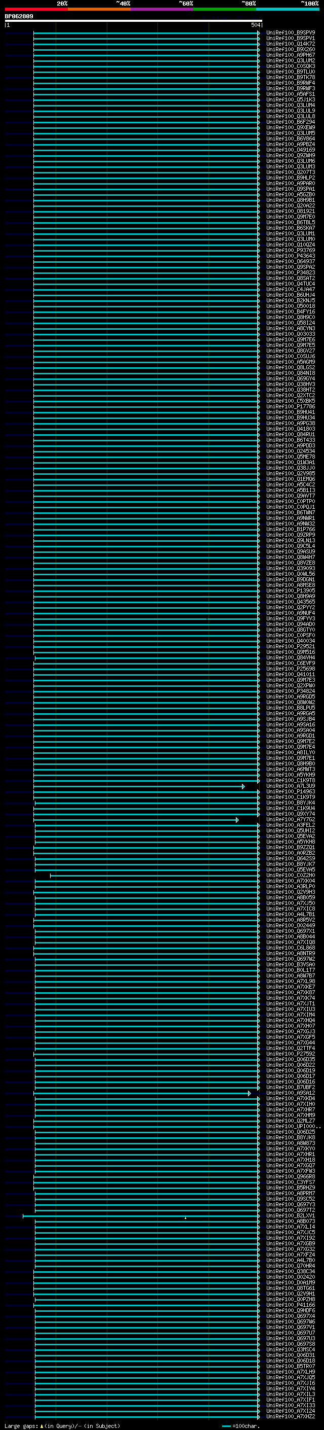
Task: Click hit label UniRef100_P27592
Action: 291,1054
